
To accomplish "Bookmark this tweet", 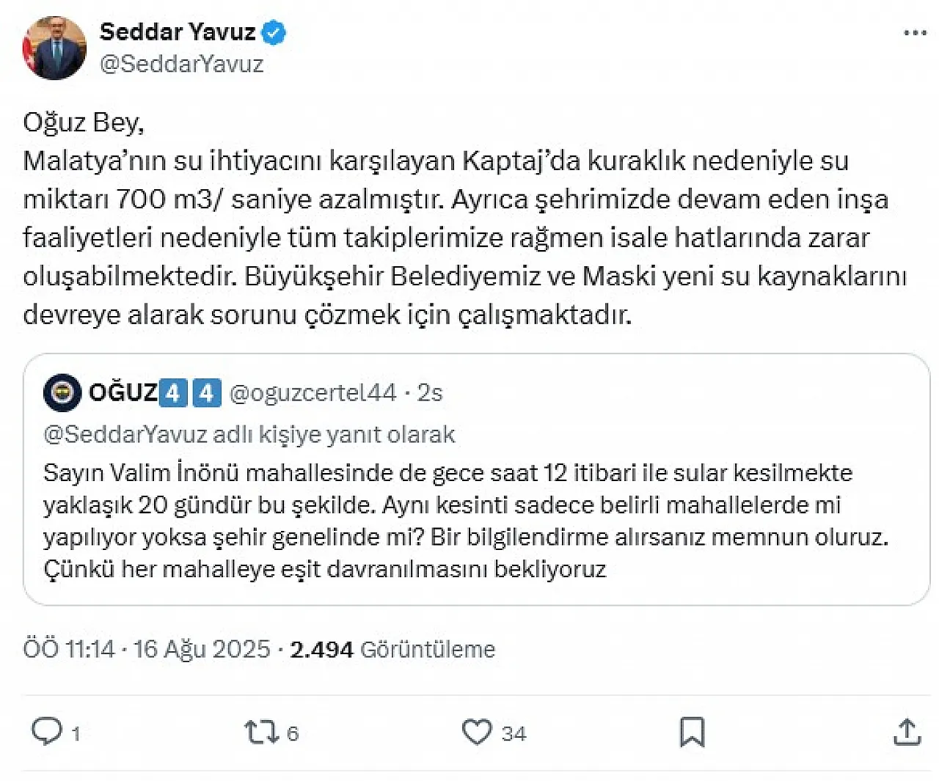I will [x=692, y=731].
